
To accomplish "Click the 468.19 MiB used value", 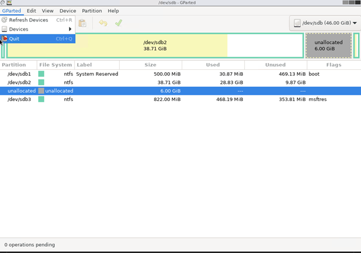I will (x=230, y=99).
